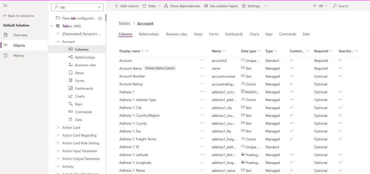Click the hamburger menu icon

click(5, 6)
